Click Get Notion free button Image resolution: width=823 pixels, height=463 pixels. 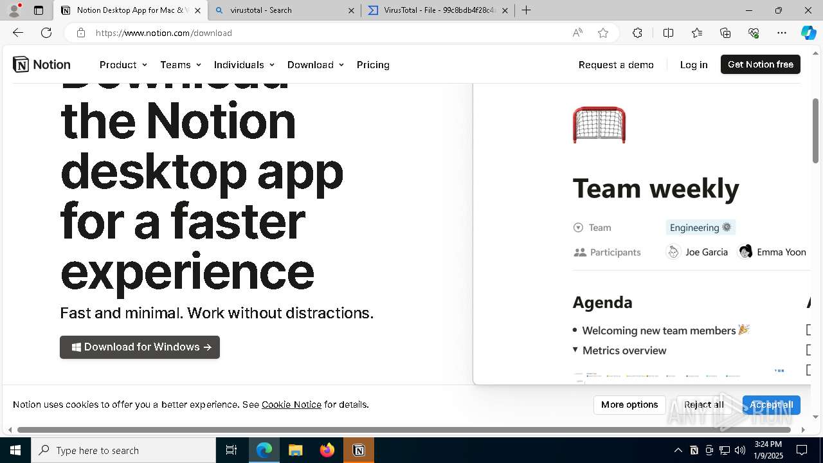click(761, 64)
